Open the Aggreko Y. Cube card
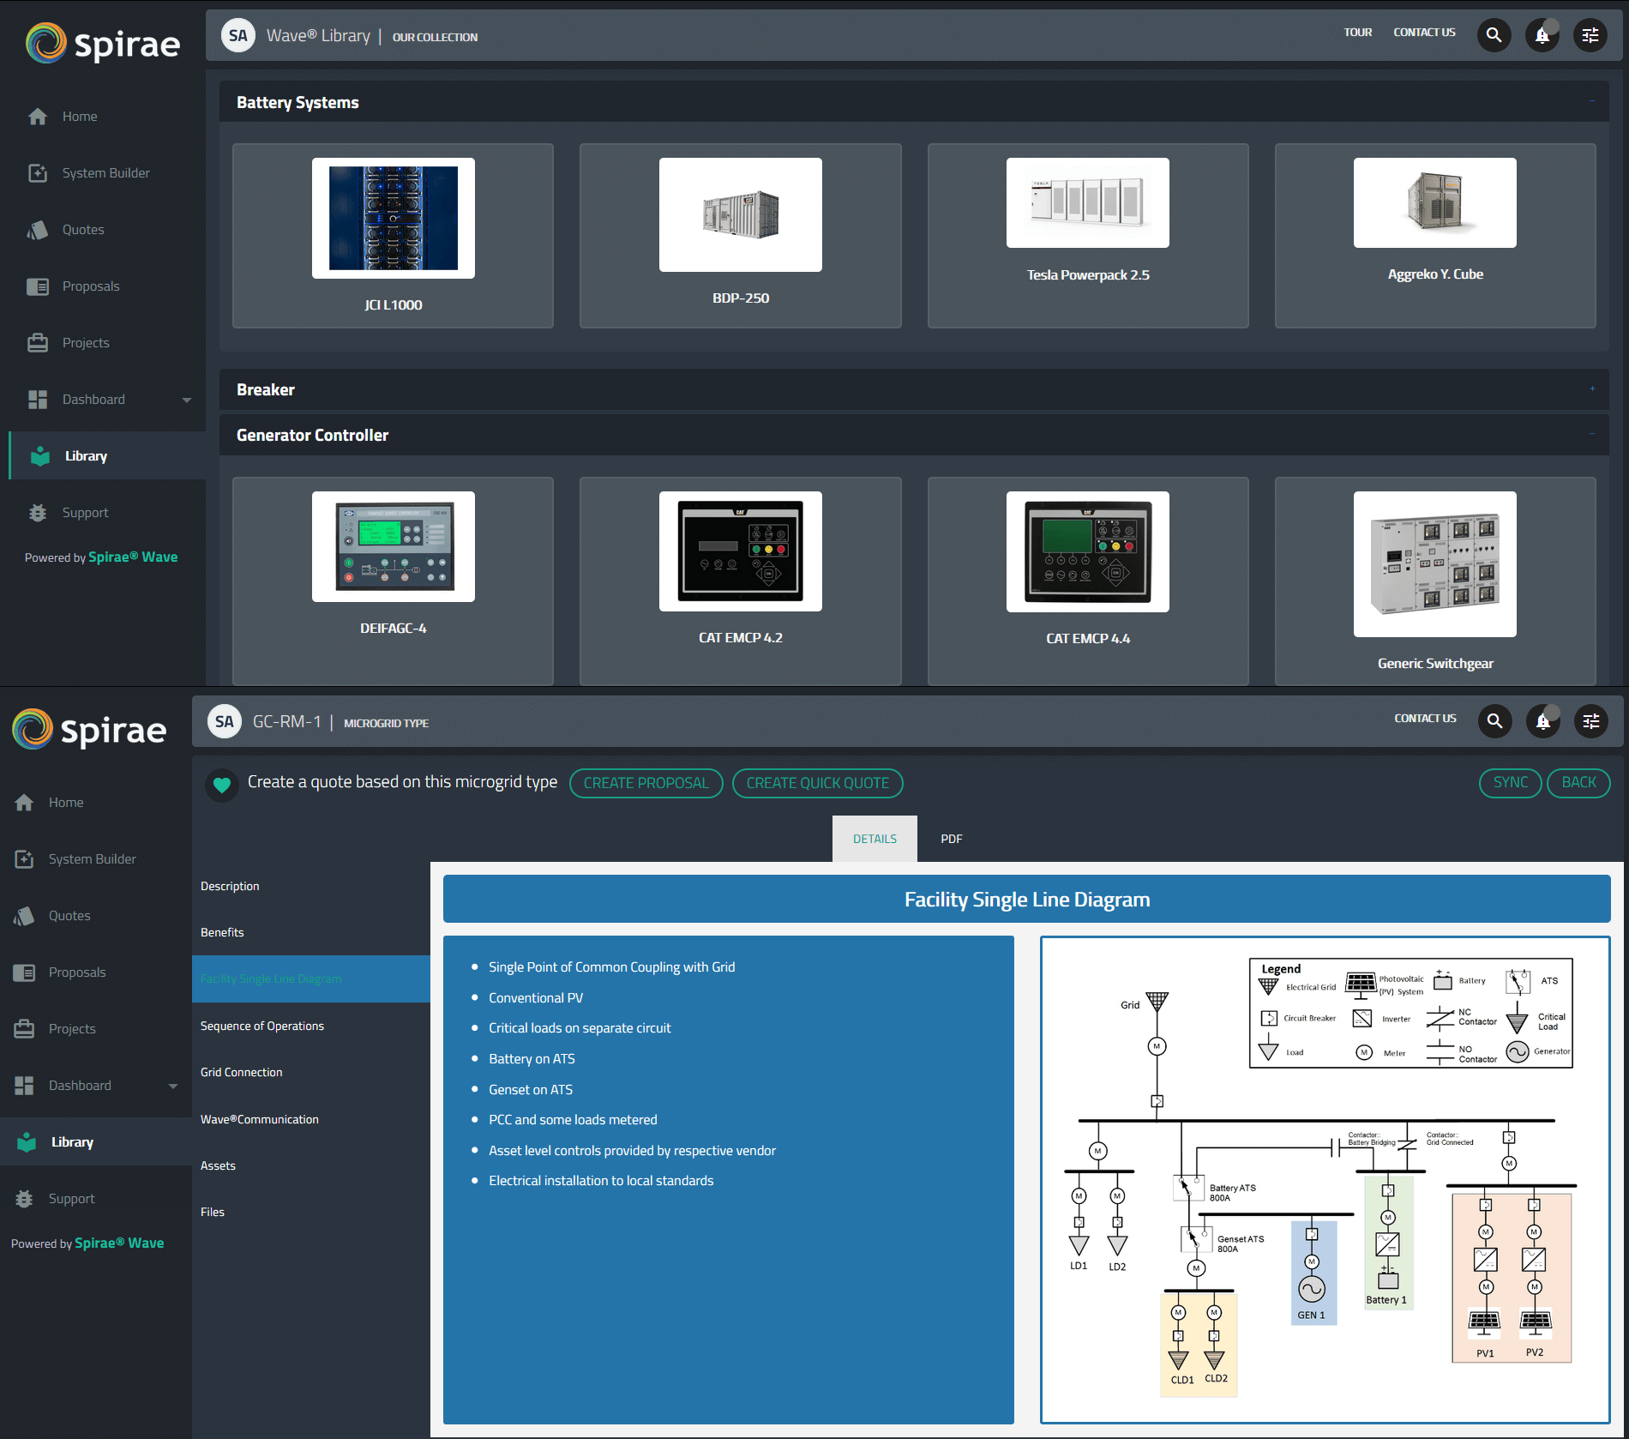Viewport: 1629px width, 1439px height. coord(1435,236)
